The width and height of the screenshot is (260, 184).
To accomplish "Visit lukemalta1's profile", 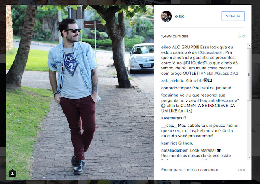I will point(171,118).
